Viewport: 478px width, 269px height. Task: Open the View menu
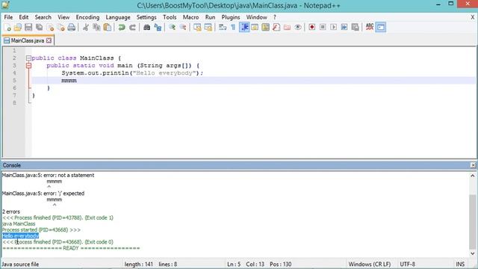[x=63, y=17]
